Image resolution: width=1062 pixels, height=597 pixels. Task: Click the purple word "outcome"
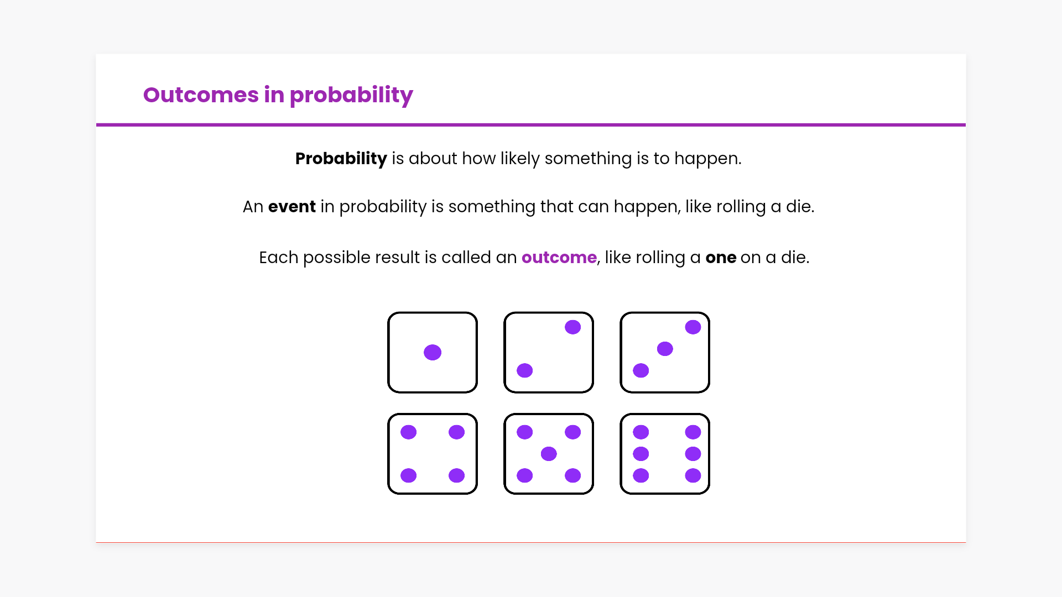coord(559,258)
